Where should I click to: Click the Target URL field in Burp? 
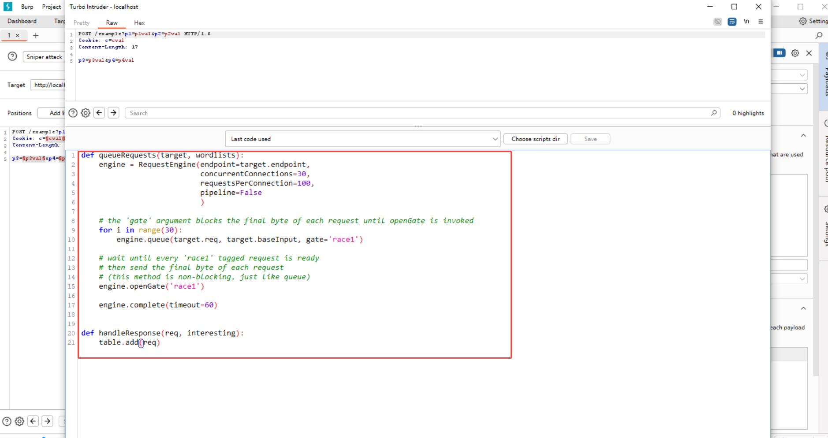(48, 85)
